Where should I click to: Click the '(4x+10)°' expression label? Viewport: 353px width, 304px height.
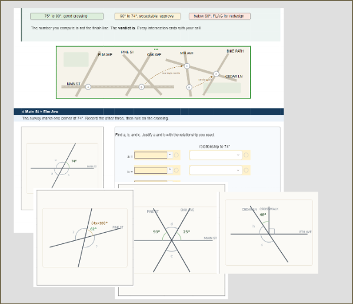coord(99,223)
